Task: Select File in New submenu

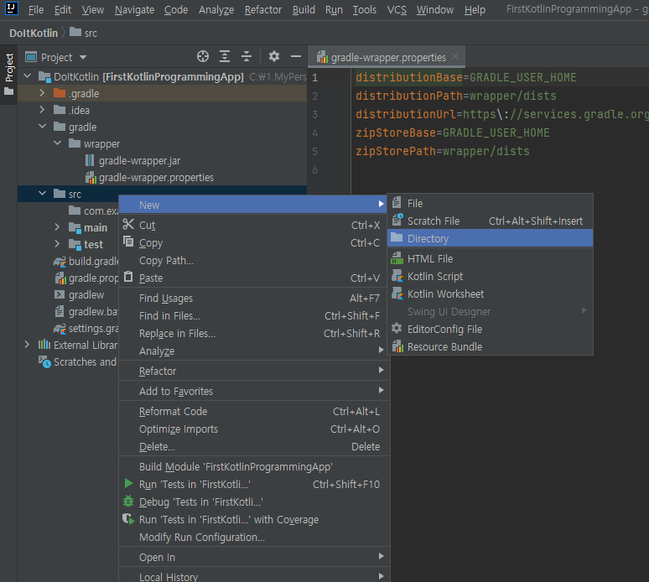Action: pos(490,203)
